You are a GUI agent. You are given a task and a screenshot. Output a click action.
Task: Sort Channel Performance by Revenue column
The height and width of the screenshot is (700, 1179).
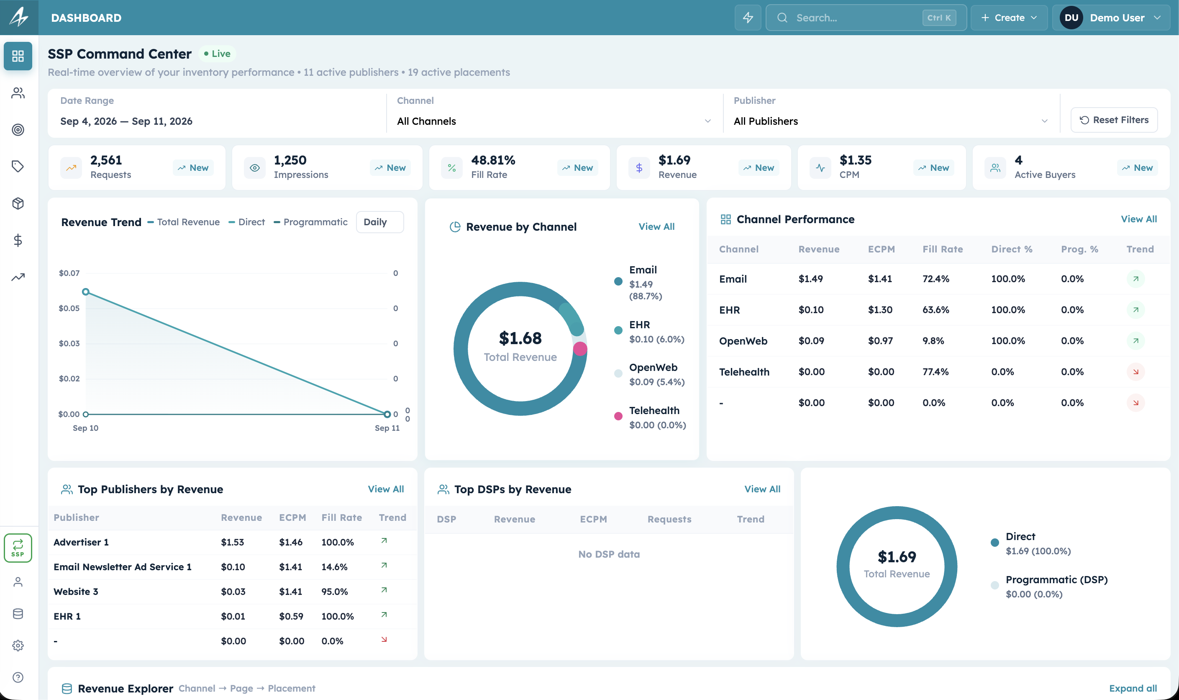tap(819, 249)
